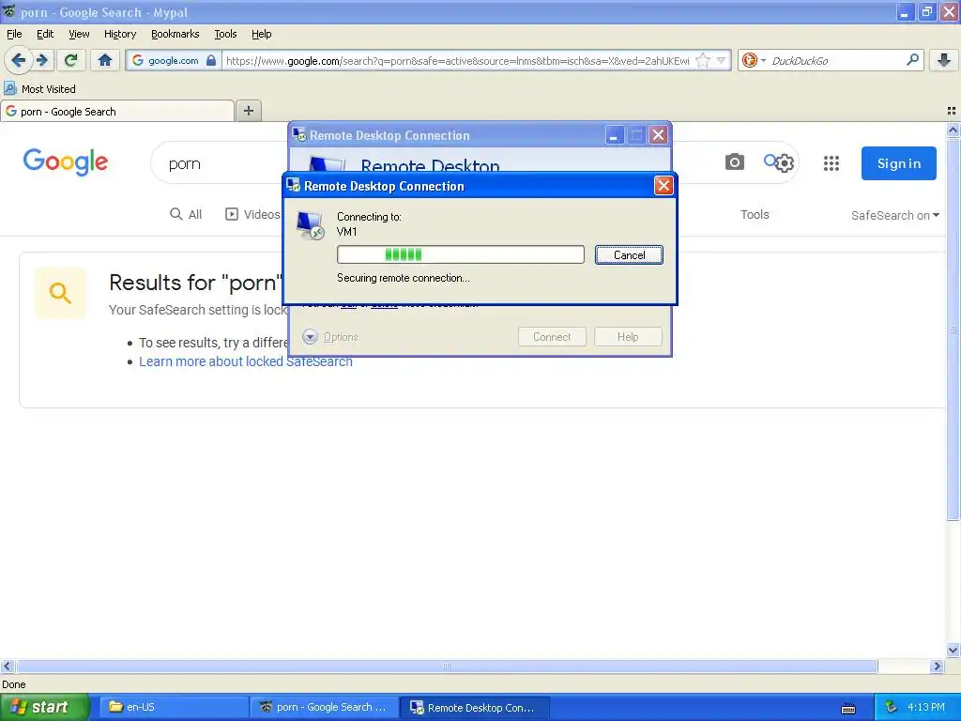Open the URL history dropdown arrow
The height and width of the screenshot is (721, 961).
[x=722, y=60]
